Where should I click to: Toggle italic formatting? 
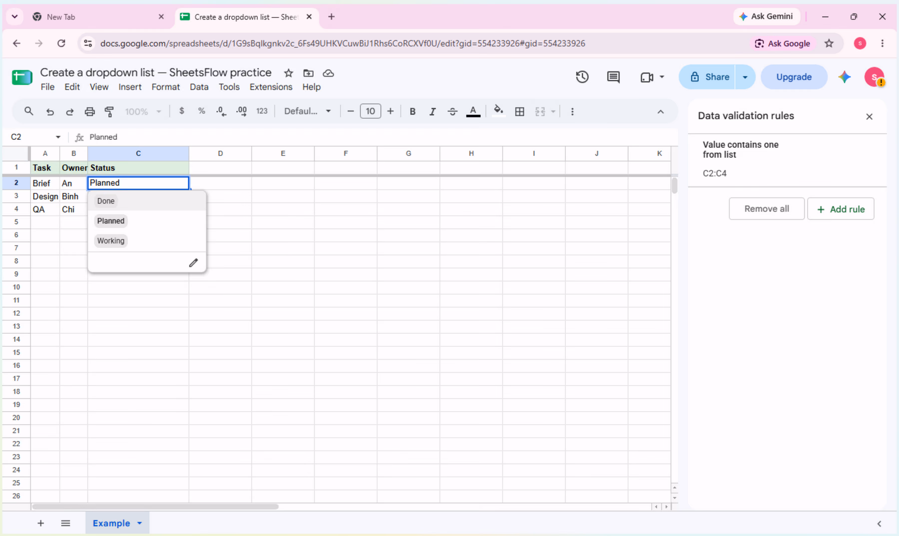pos(433,111)
